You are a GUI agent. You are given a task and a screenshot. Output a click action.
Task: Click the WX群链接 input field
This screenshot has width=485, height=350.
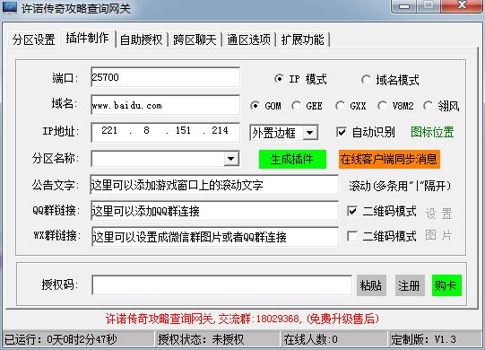tap(214, 237)
